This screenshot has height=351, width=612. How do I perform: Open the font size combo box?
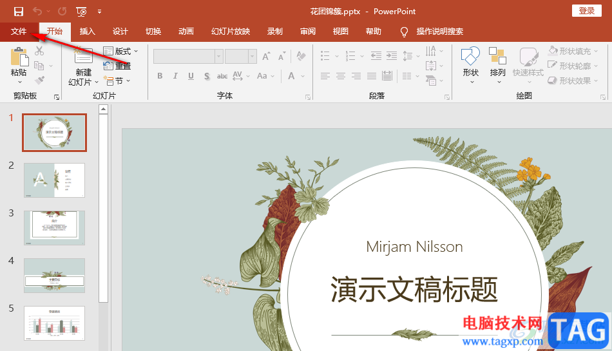[x=241, y=57]
